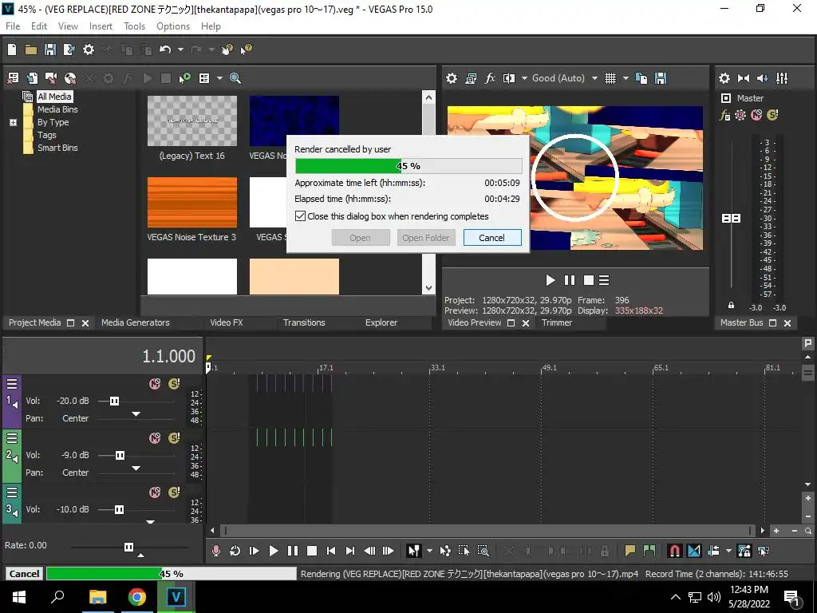This screenshot has width=817, height=613.
Task: Save snapshot to file icon in preview
Action: 661,78
